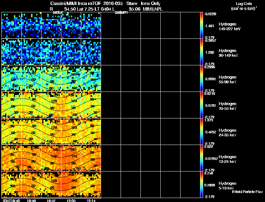
Task: Click the 55-90 keV image at 19:14
Action: point(91,78)
